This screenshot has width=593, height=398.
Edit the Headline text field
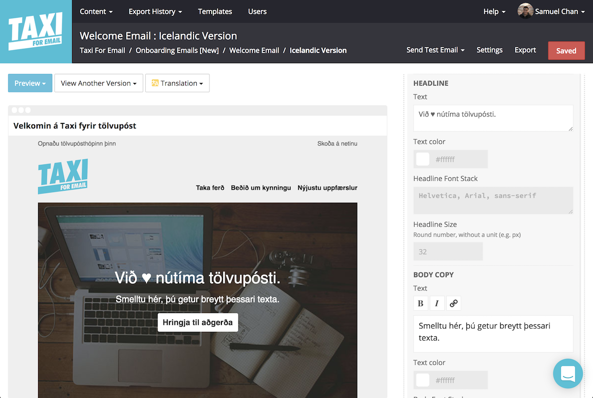(x=493, y=118)
